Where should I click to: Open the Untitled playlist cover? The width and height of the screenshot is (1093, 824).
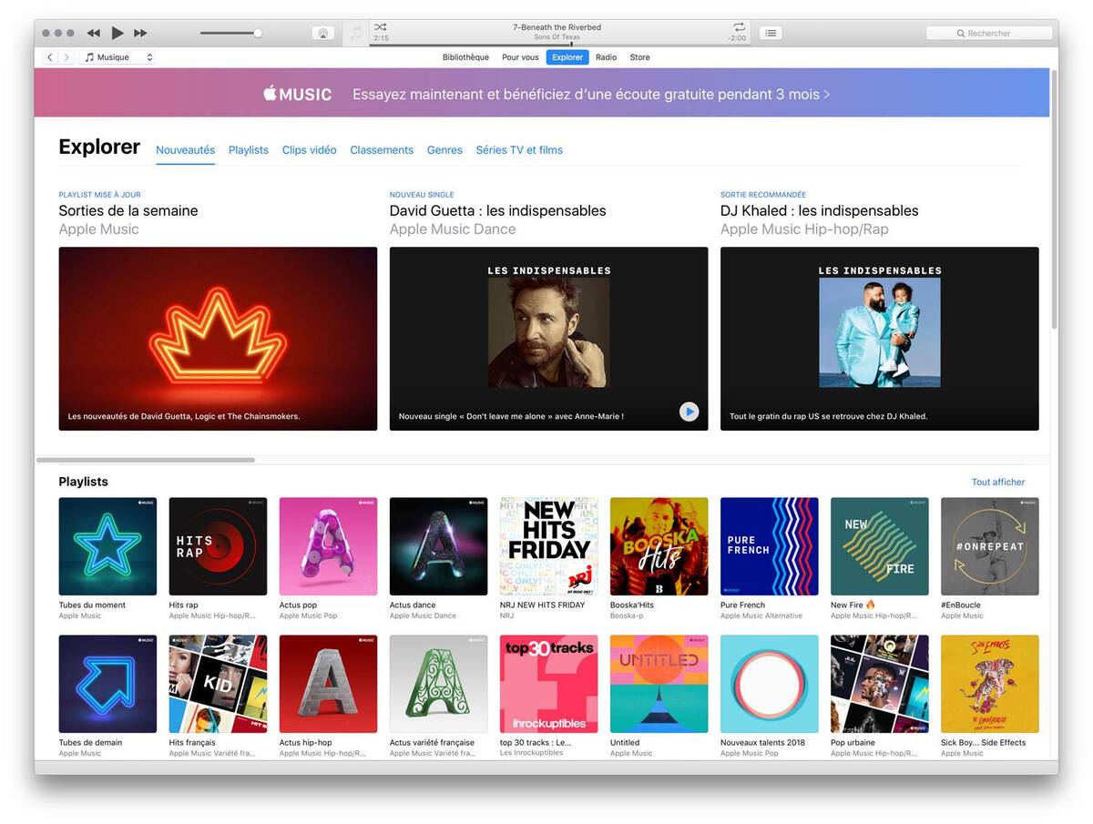(x=659, y=684)
